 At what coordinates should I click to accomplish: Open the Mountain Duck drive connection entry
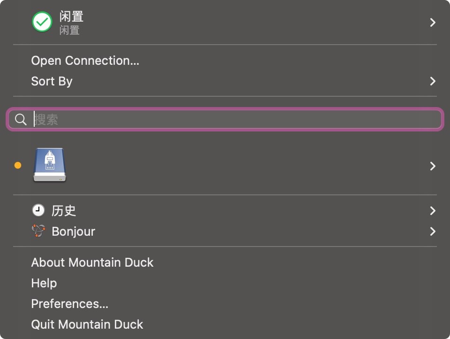(x=187, y=165)
